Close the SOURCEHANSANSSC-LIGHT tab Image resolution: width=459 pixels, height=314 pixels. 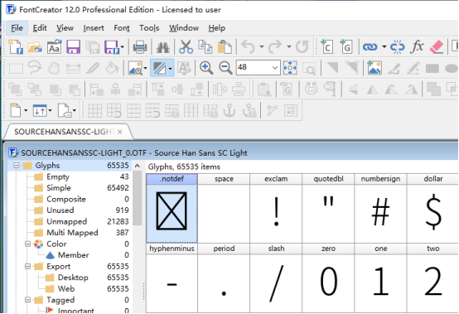120,132
